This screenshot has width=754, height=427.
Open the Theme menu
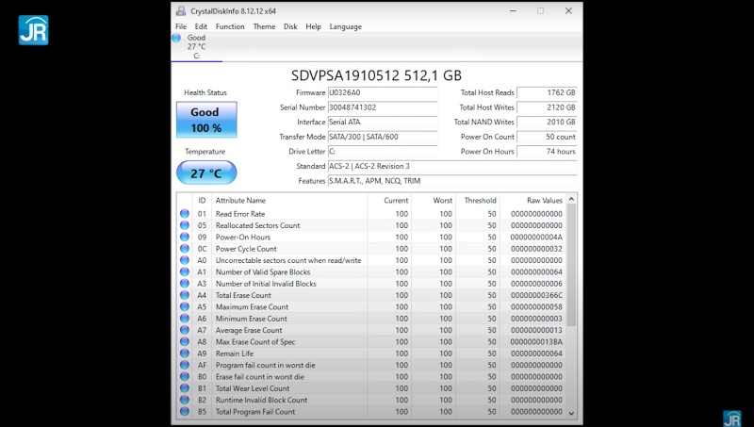point(264,26)
